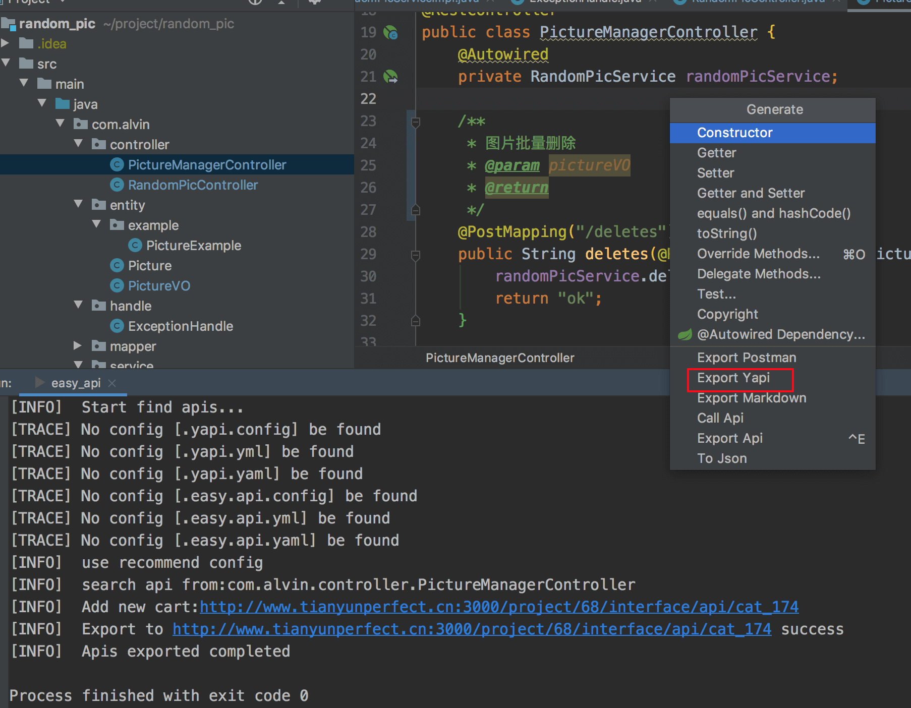This screenshot has width=911, height=708.
Task: Expand the .idea folder
Action: pos(6,43)
